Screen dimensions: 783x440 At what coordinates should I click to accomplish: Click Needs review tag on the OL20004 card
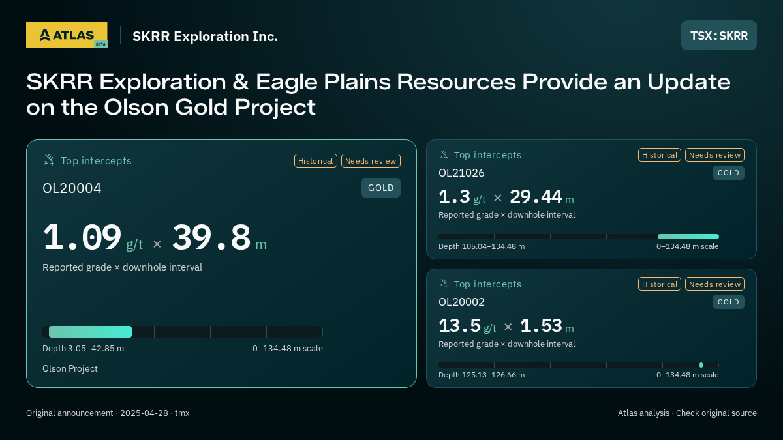(x=371, y=161)
